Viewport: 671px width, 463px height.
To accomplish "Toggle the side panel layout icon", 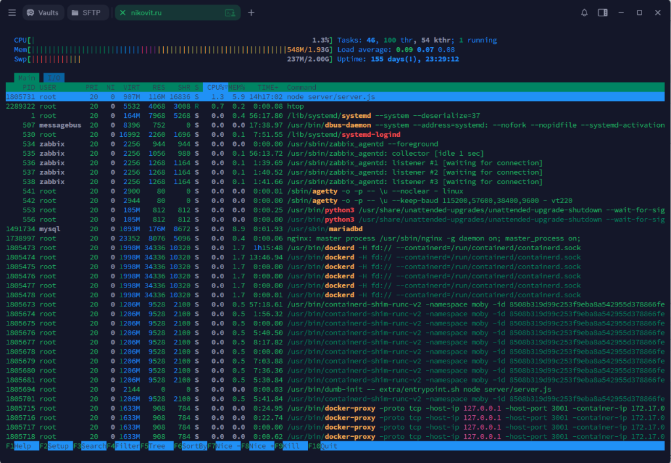I will coord(603,13).
